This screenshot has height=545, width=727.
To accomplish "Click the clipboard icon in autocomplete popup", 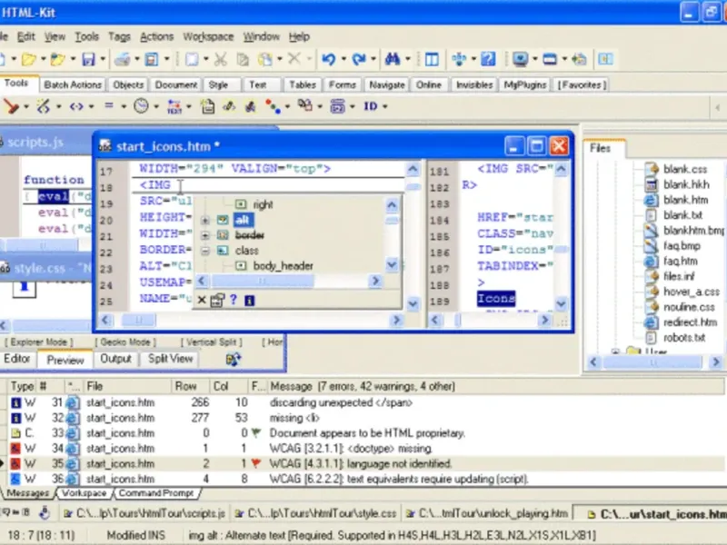I will tap(217, 300).
